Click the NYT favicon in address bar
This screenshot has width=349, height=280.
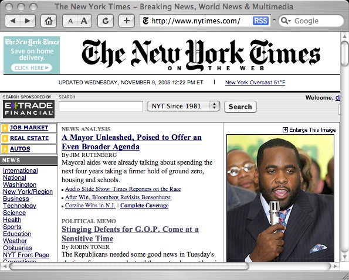pos(145,21)
